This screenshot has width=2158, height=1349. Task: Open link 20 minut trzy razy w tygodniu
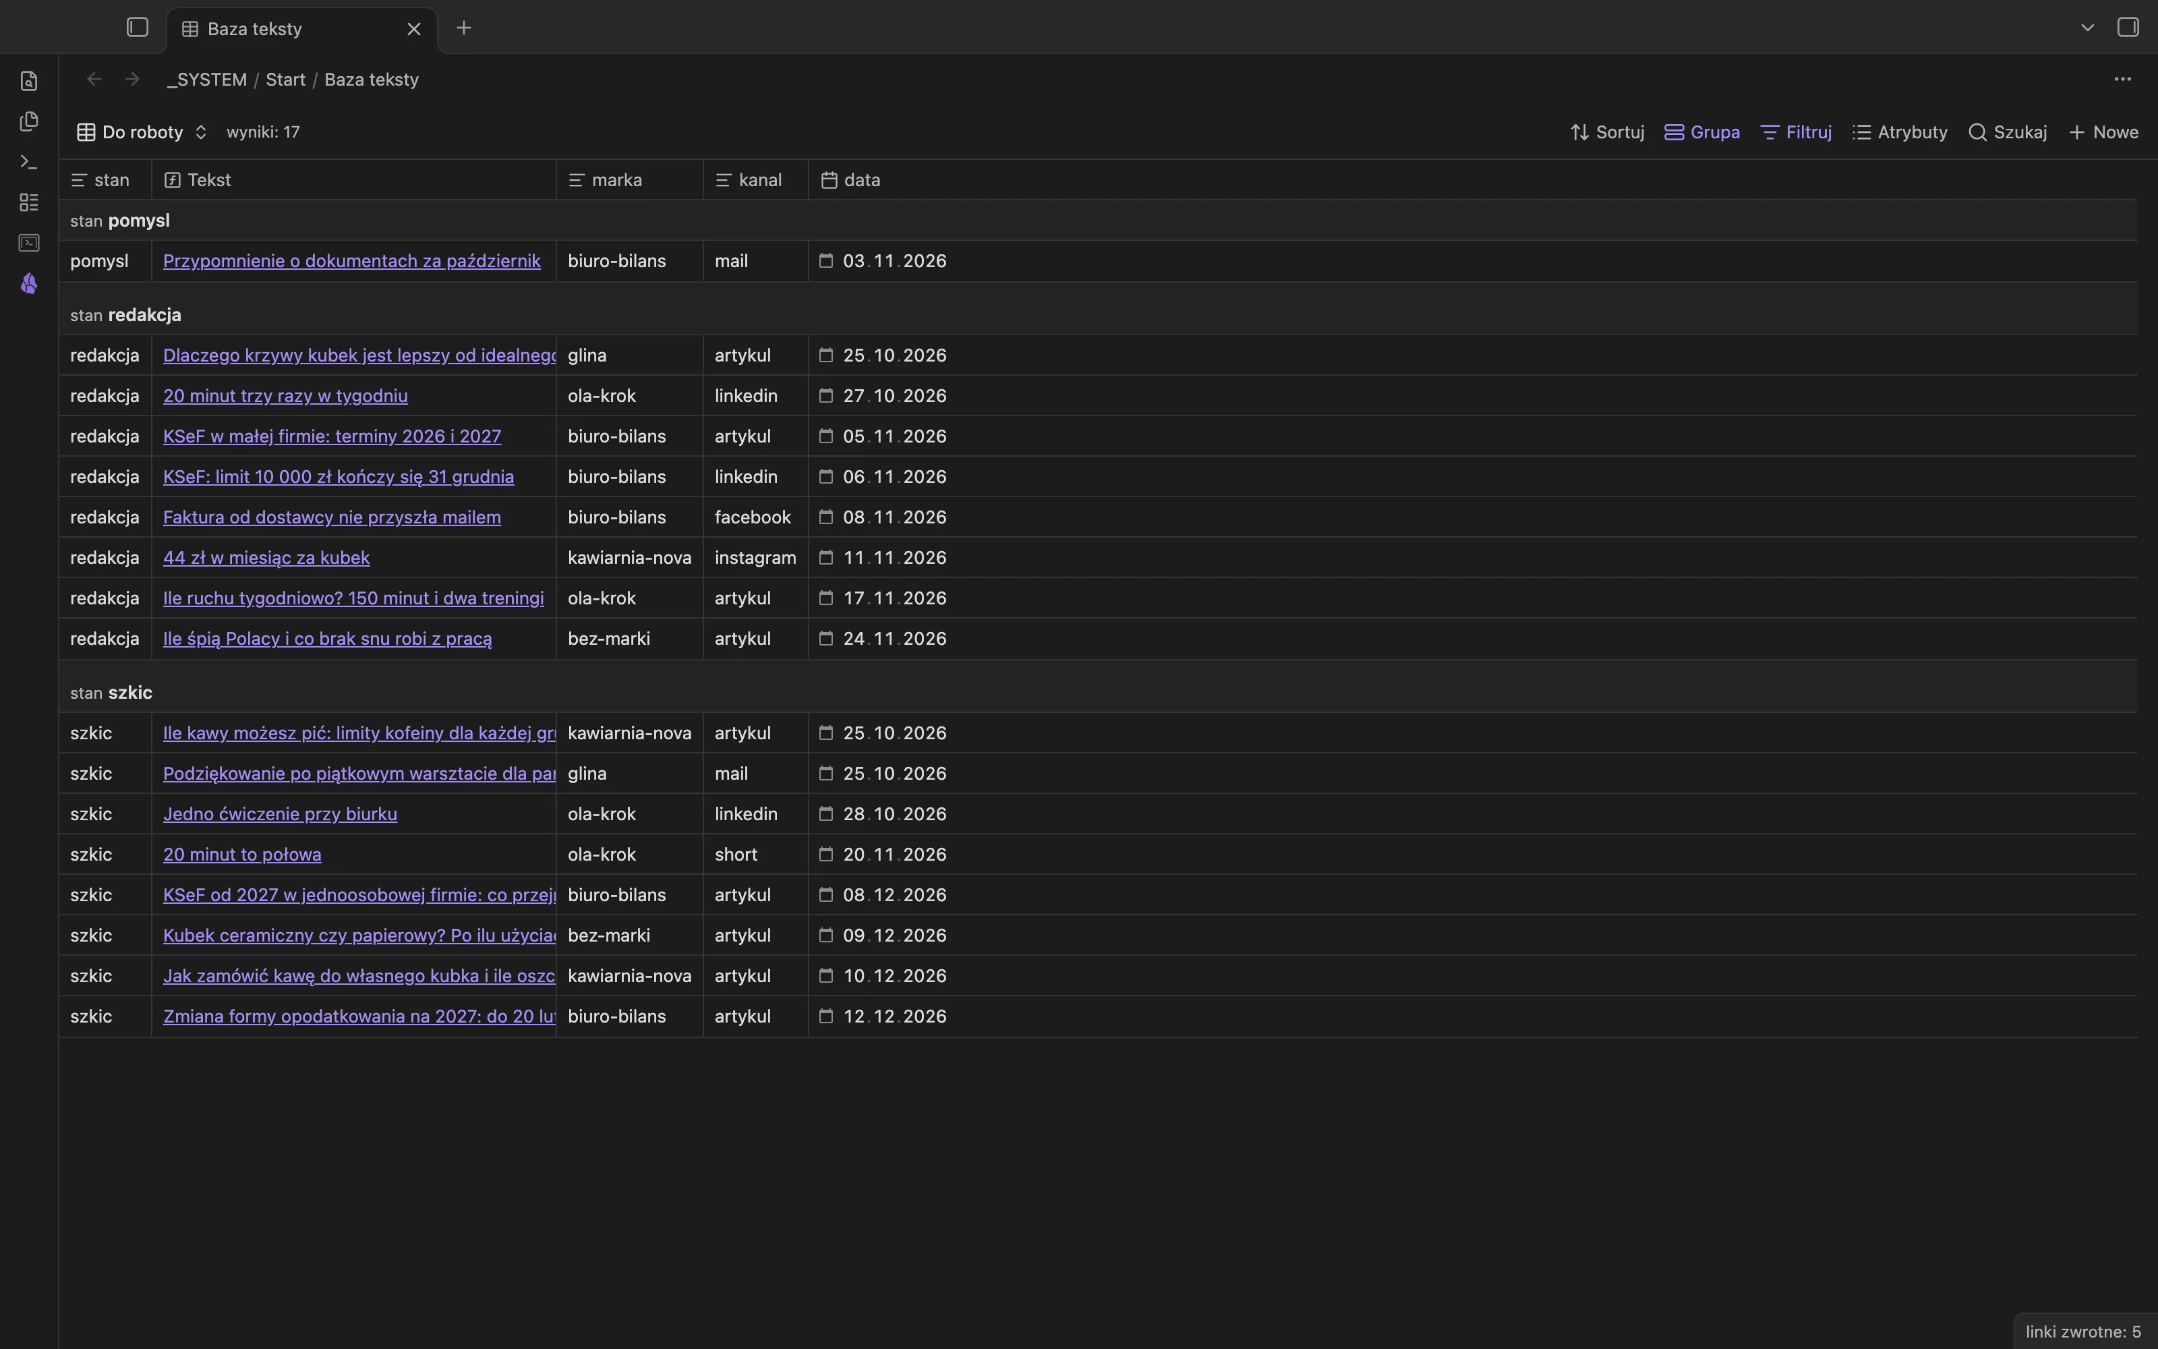pyautogui.click(x=285, y=396)
